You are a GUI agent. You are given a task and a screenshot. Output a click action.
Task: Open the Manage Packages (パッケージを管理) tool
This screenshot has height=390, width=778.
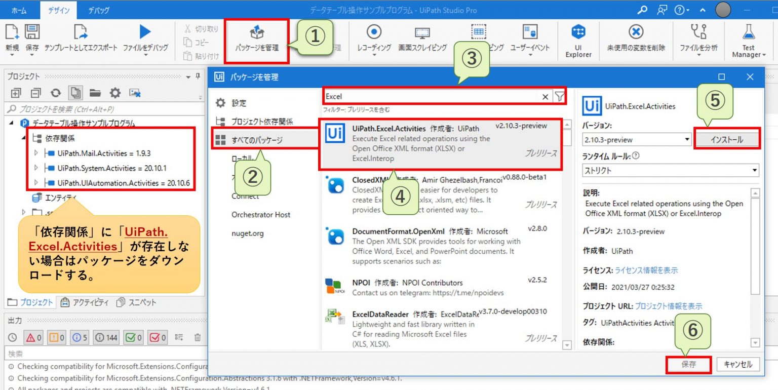point(257,41)
